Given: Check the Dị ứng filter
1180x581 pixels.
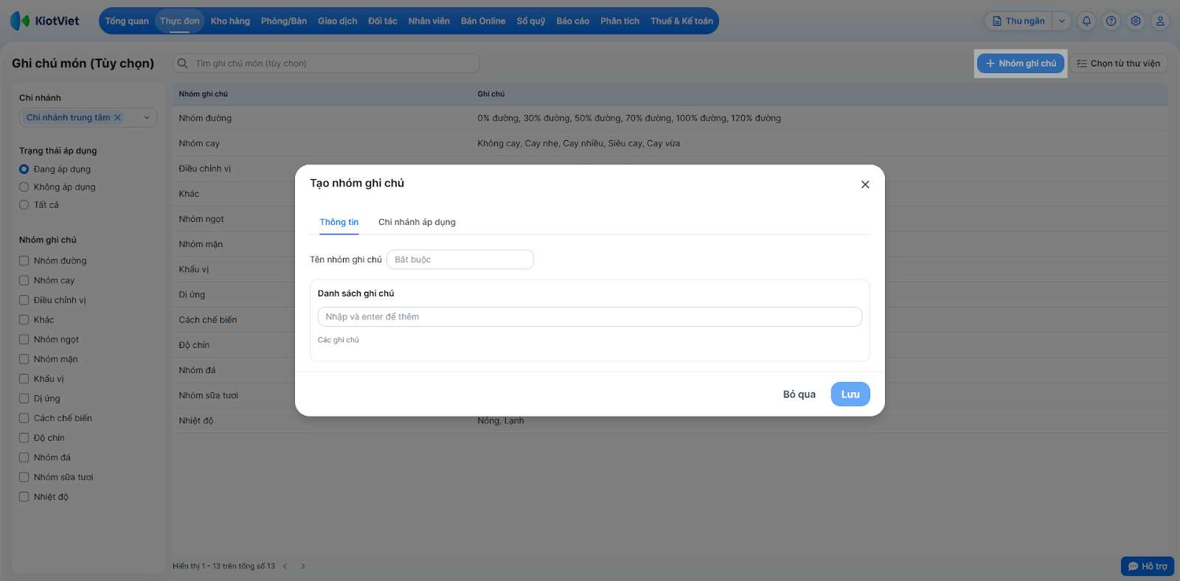Looking at the screenshot, I should pos(24,398).
